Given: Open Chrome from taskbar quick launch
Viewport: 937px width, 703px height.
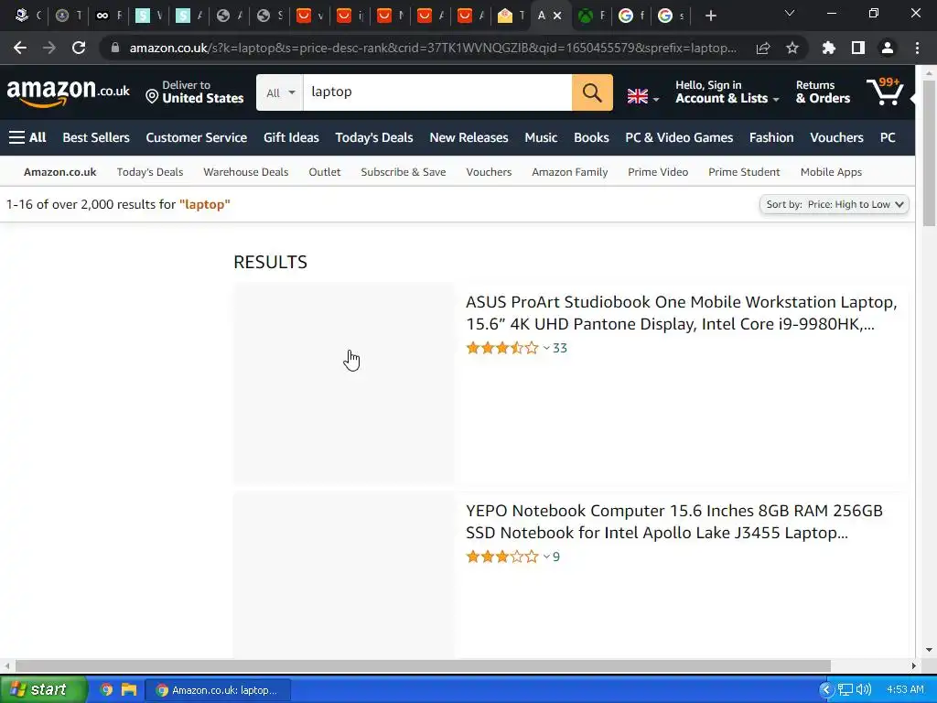Looking at the screenshot, I should [x=106, y=690].
